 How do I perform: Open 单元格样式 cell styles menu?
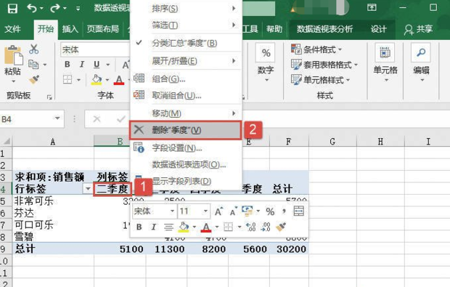tap(321, 80)
